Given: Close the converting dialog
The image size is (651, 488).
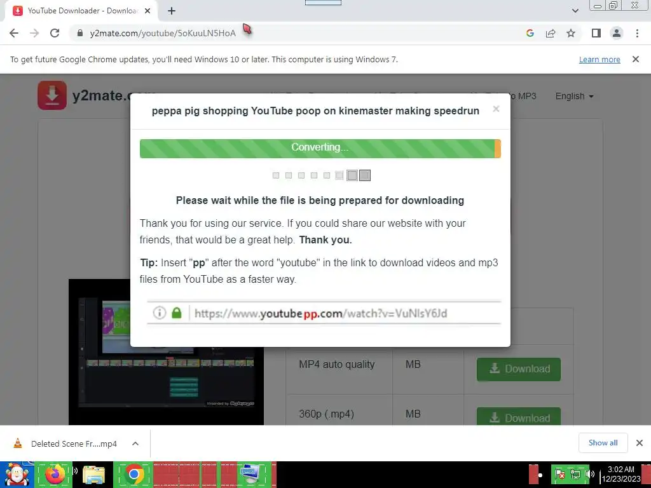Looking at the screenshot, I should (496, 109).
